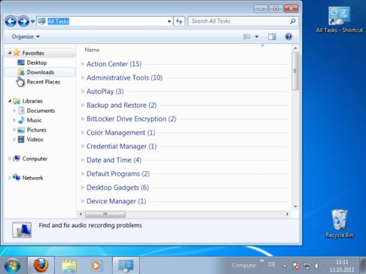Click the Name column header
This screenshot has width=366, height=274.
(x=92, y=50)
